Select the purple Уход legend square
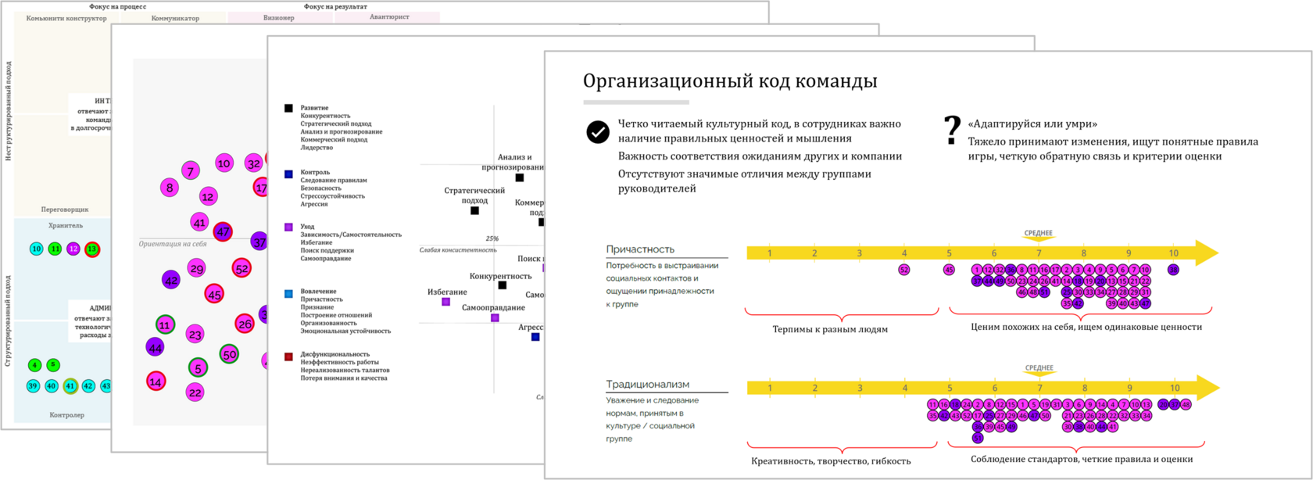Image resolution: width=1313 pixels, height=480 pixels. [x=288, y=227]
